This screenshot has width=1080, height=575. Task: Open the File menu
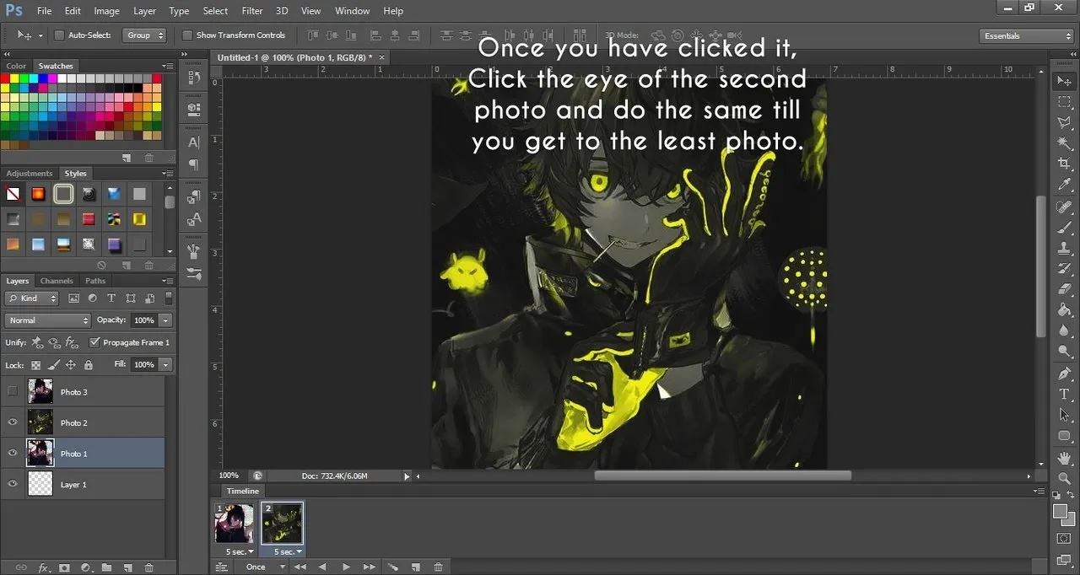tap(44, 11)
